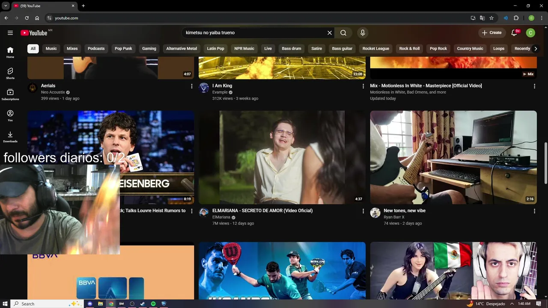This screenshot has height=308, width=548.
Task: Click the Evample channel avatar
Action: [204, 88]
